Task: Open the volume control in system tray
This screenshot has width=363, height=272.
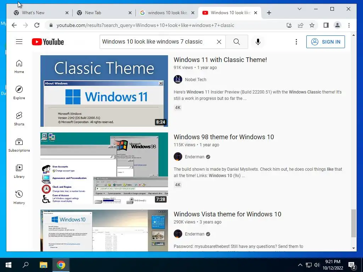Action: pyautogui.click(x=317, y=265)
